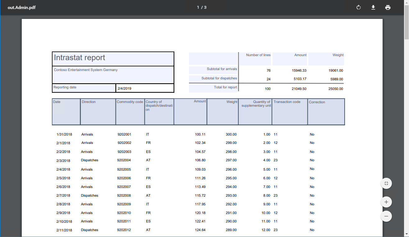This screenshot has width=409, height=237.
Task: Click the rotate clockwise control
Action: [x=358, y=7]
